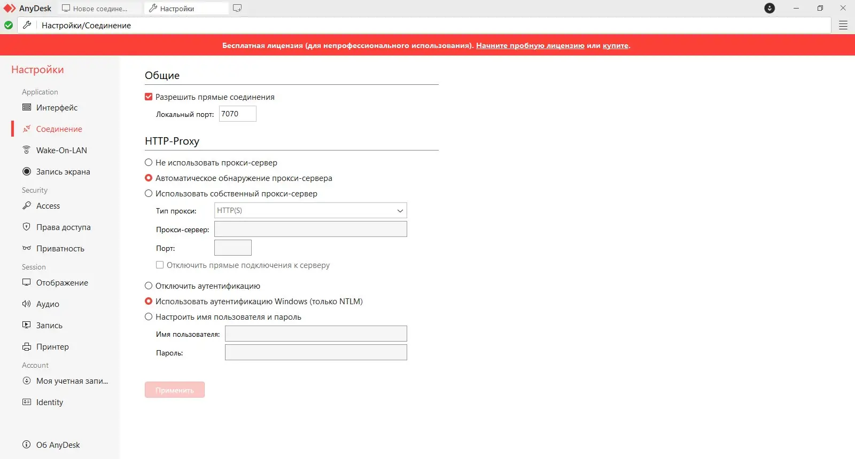Follow the купите link in banner
The image size is (855, 459).
coord(616,45)
